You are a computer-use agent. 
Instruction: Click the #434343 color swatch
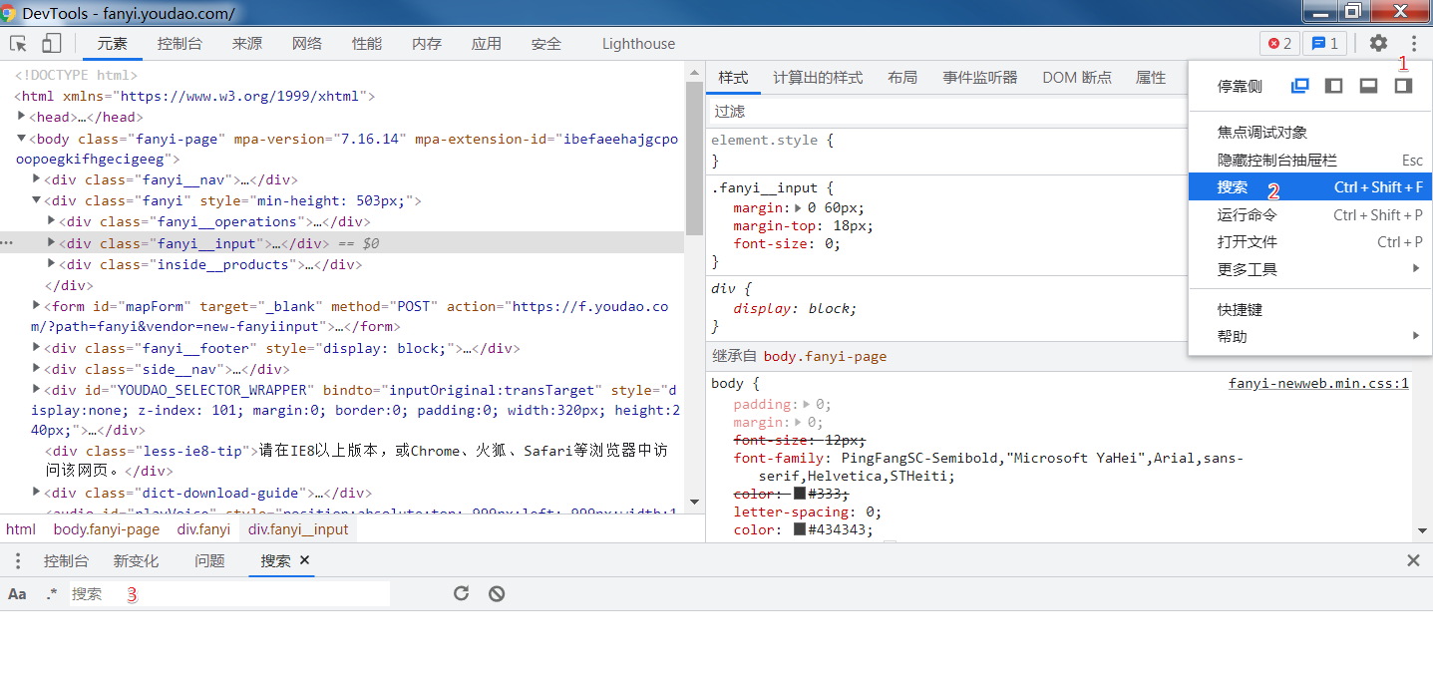pos(799,529)
